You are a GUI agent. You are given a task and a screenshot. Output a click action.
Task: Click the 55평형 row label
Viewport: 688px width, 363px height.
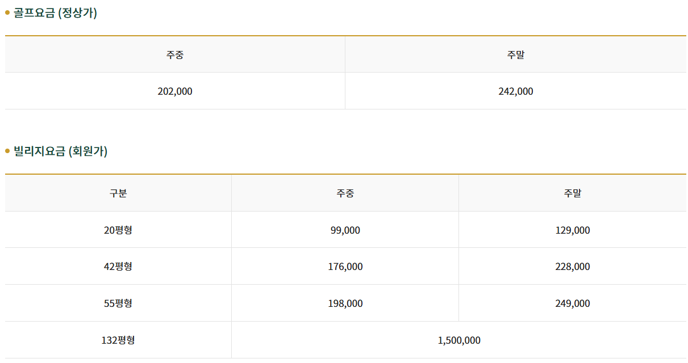click(118, 303)
